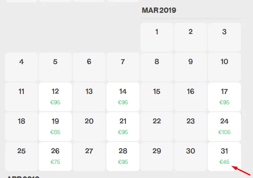Select March 28 date cell
Viewport: 253px width, 178px height.
pos(123,156)
